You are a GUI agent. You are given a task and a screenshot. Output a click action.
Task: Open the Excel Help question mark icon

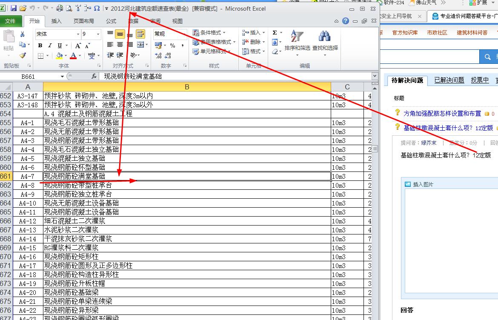point(346,21)
